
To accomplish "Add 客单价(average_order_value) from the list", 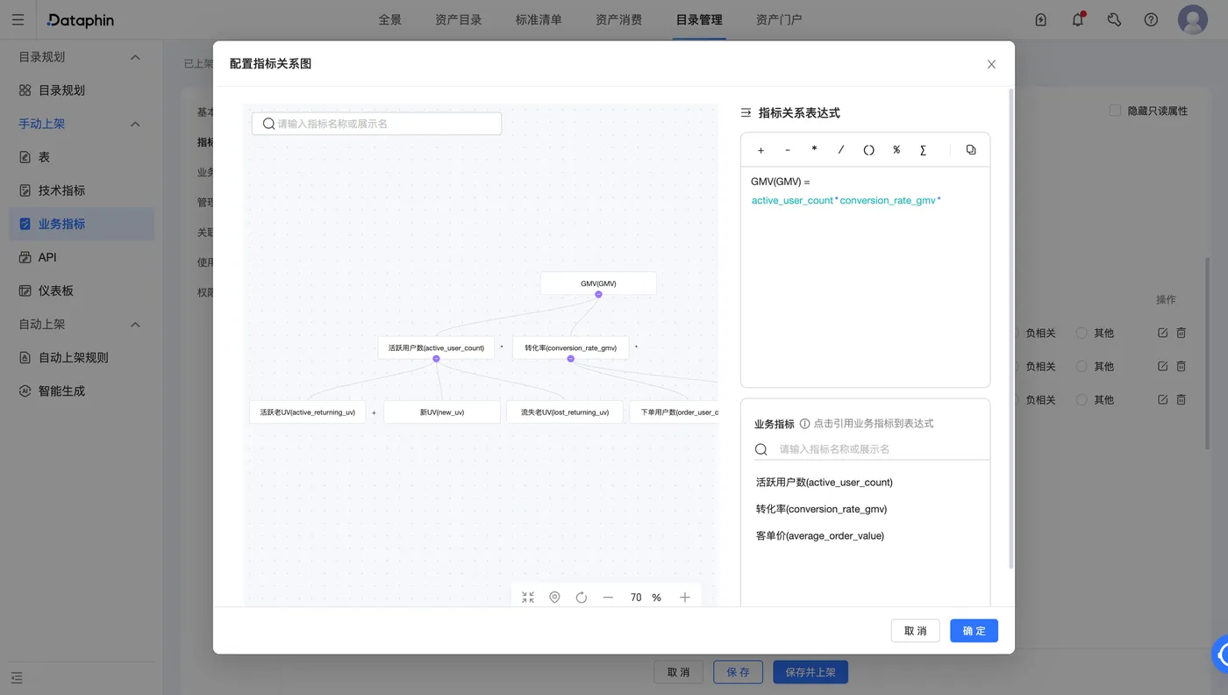I will 820,536.
